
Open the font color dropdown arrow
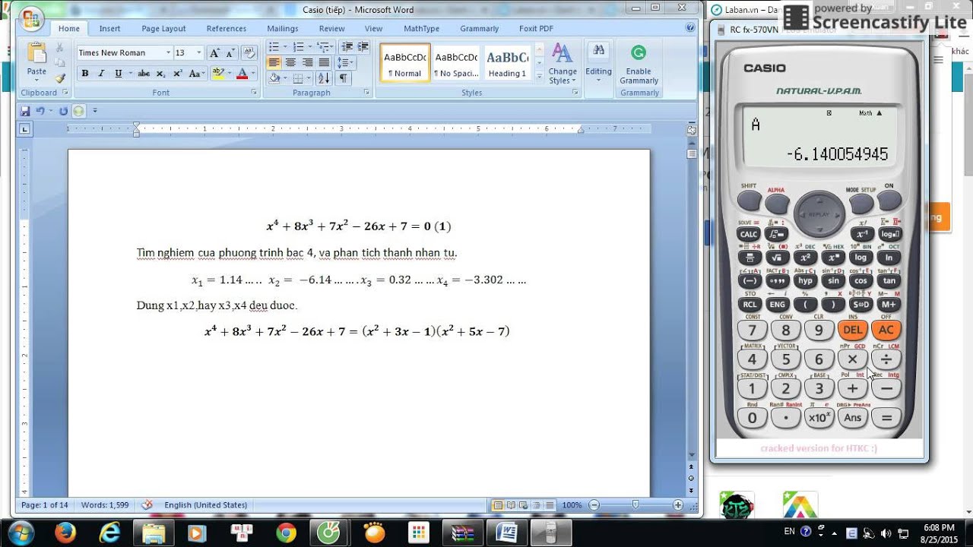pyautogui.click(x=252, y=74)
